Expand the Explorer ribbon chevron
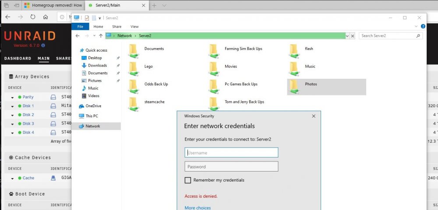 pyautogui.click(x=416, y=27)
